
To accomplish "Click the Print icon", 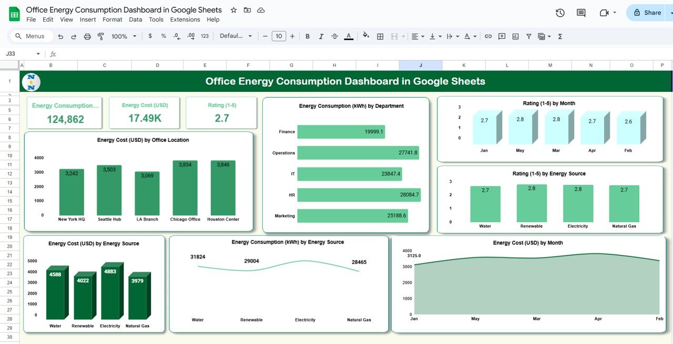I will click(x=87, y=36).
